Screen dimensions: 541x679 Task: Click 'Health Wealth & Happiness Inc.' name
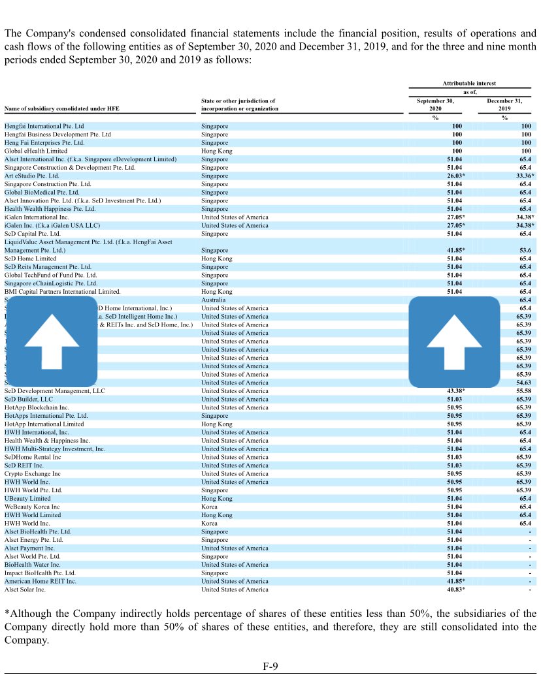tap(47, 441)
